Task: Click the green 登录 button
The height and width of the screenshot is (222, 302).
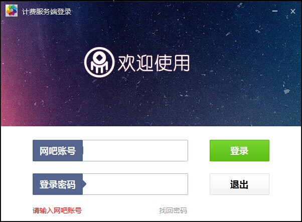Action: click(239, 151)
